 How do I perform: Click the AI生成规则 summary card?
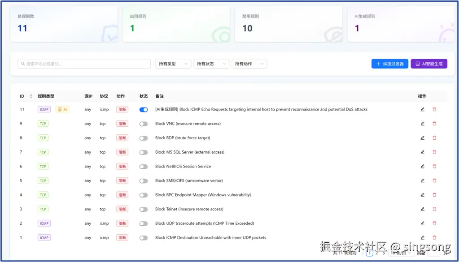click(401, 24)
